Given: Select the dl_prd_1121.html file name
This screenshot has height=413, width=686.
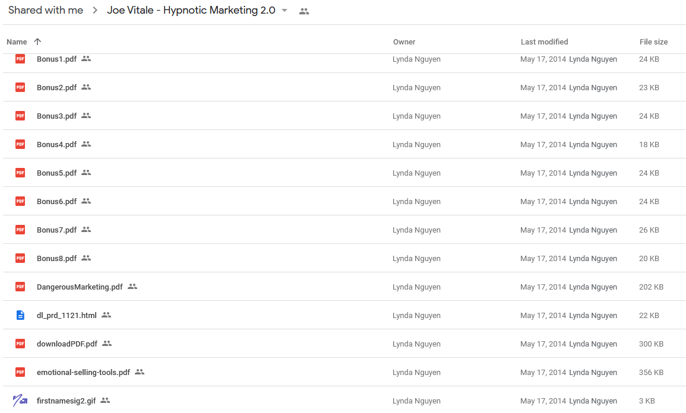Looking at the screenshot, I should pyautogui.click(x=67, y=315).
